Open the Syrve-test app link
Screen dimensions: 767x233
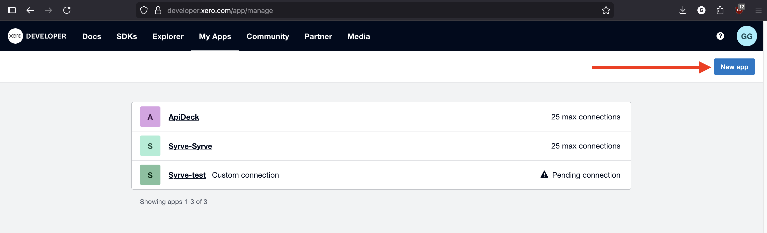[x=187, y=175]
